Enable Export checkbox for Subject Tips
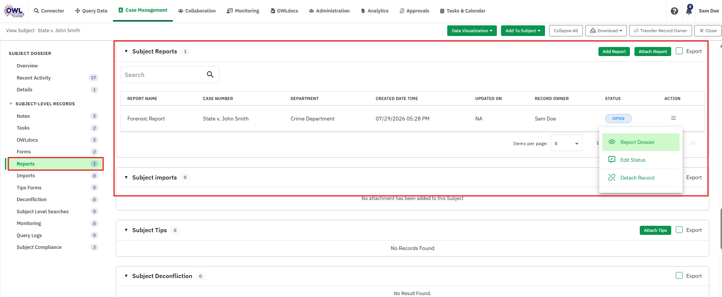 point(679,230)
